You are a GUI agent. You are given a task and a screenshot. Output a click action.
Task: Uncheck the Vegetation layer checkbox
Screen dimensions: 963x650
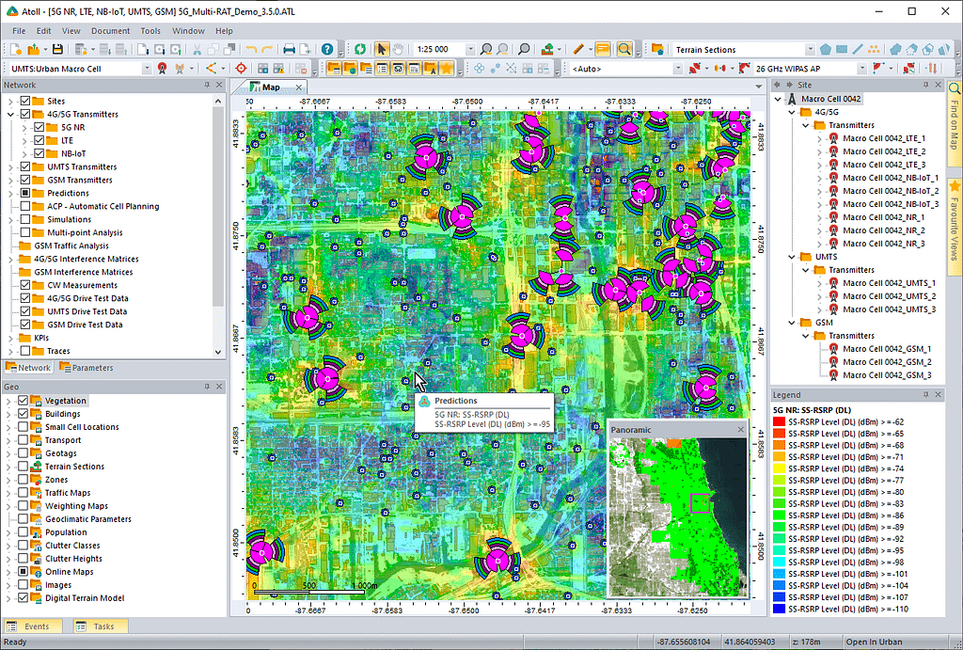point(24,401)
